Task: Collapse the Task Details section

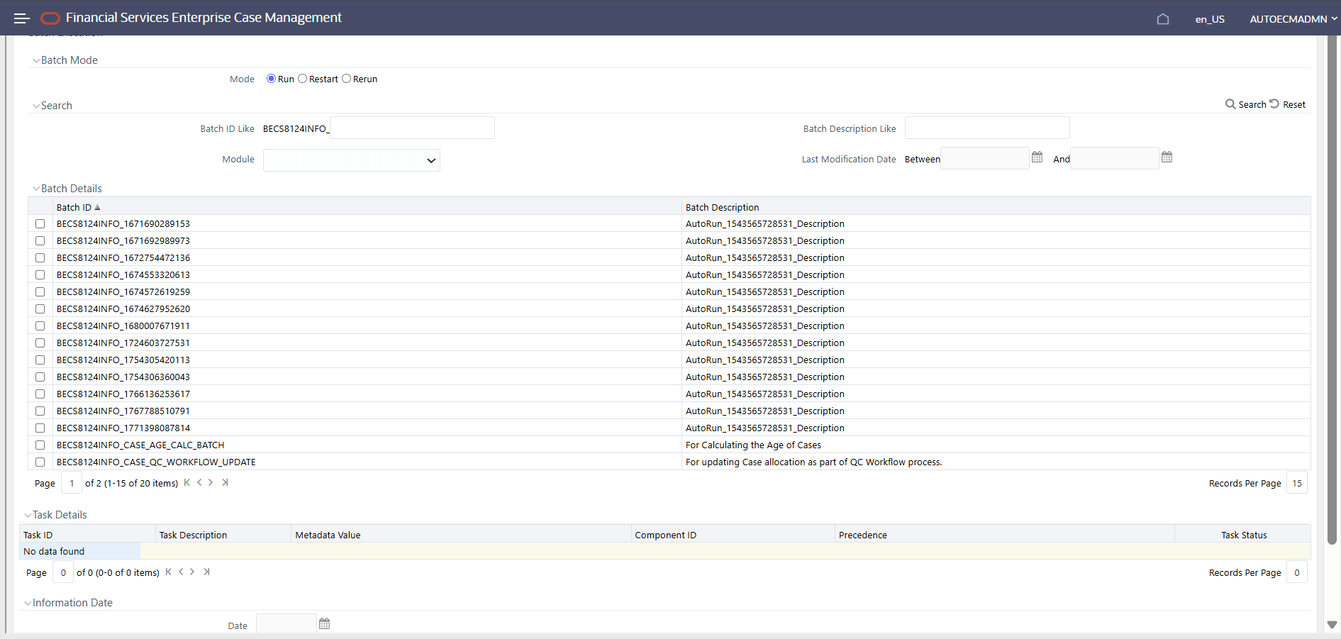Action: point(28,514)
